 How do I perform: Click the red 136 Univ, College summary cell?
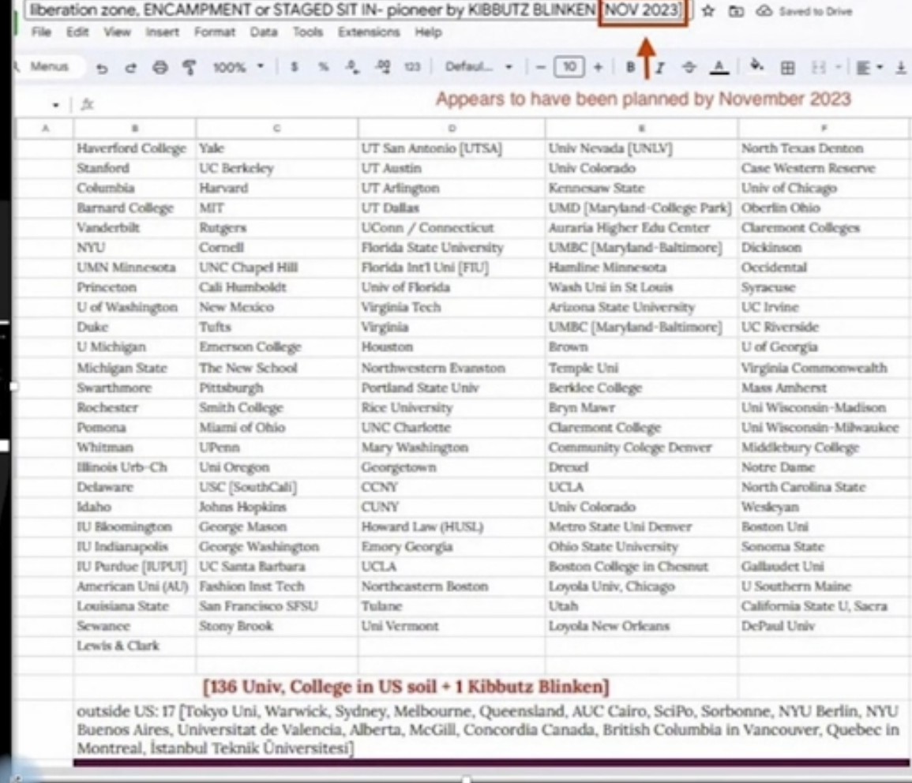405,687
